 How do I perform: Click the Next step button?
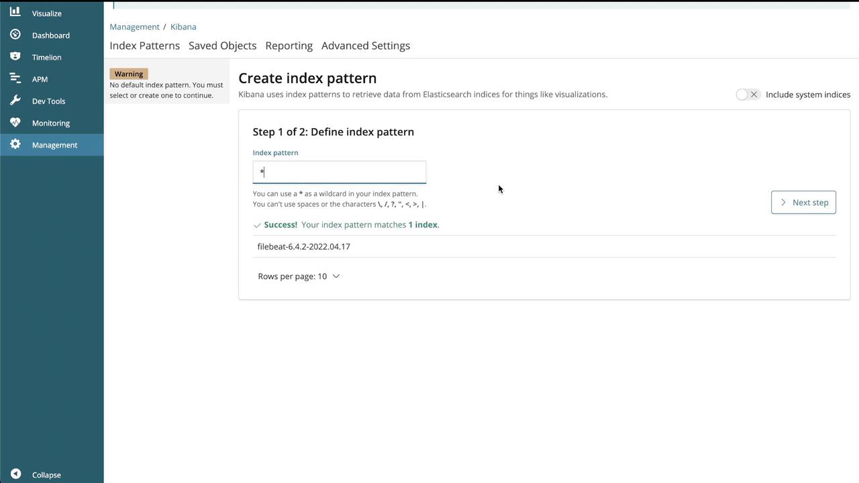(x=803, y=203)
